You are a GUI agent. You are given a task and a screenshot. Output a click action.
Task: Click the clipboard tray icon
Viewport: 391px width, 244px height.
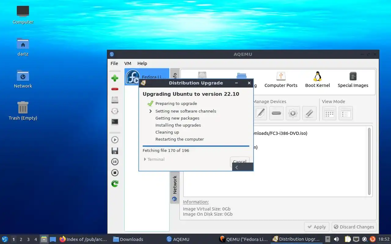tap(348, 239)
